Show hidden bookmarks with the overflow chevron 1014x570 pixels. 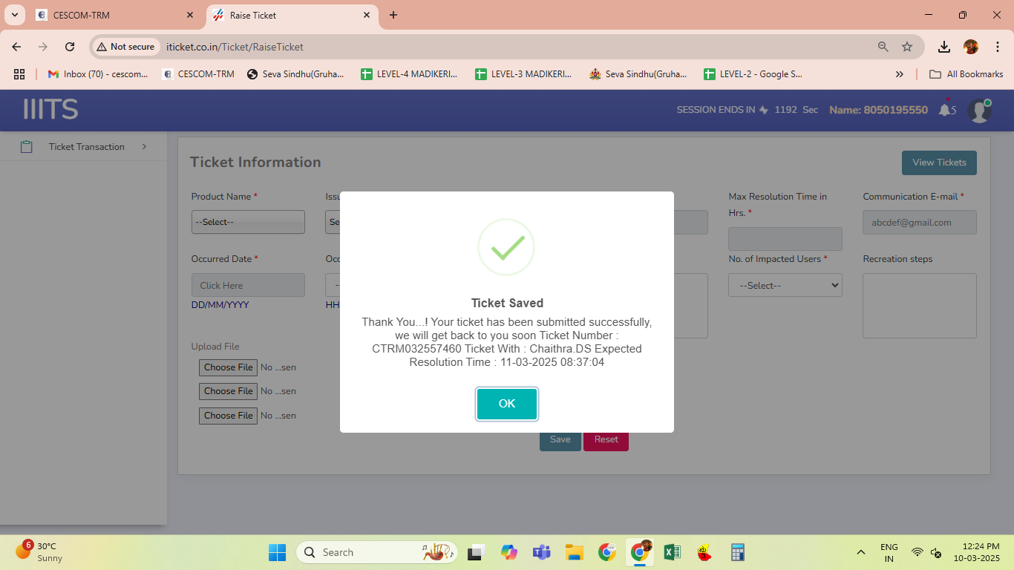coord(900,74)
